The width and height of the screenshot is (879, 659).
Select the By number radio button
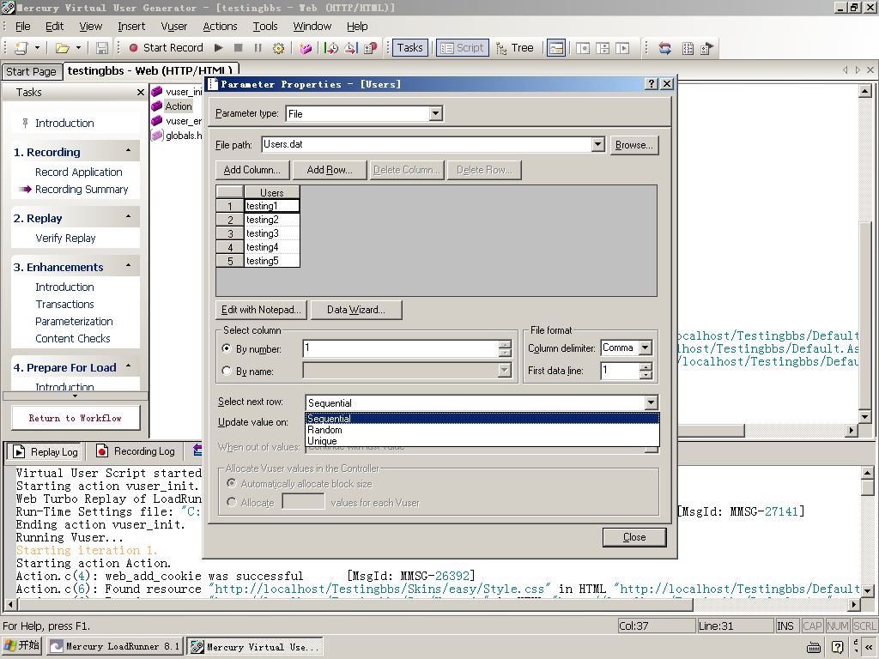tap(227, 348)
